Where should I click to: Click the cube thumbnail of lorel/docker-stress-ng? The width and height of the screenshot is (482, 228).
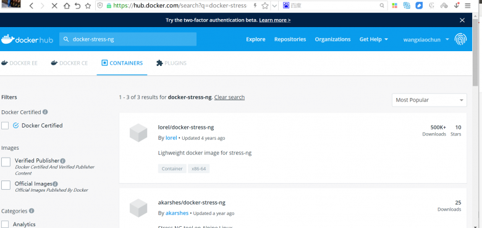138,132
